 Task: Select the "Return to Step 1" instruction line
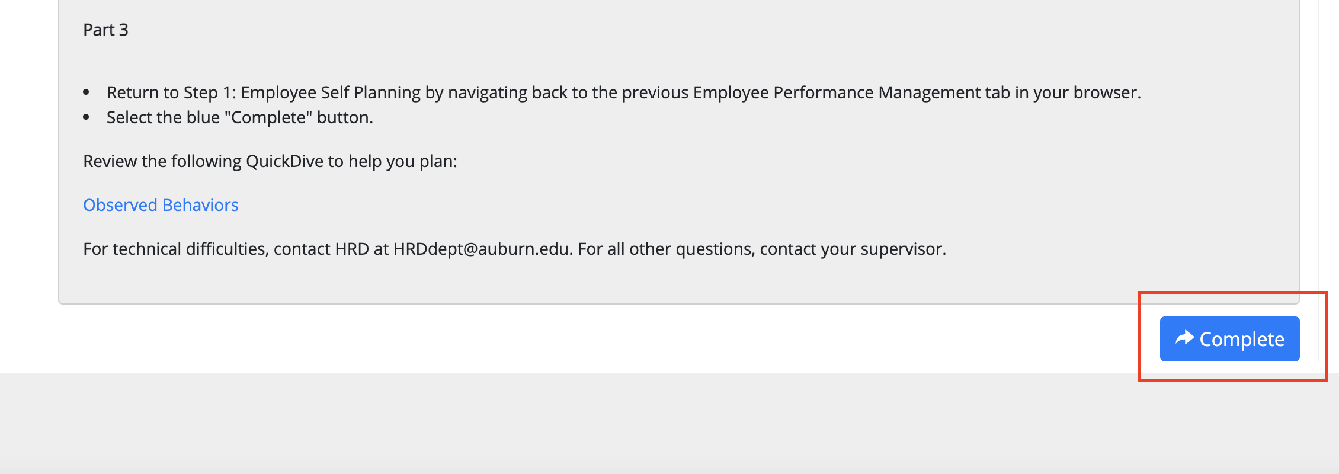[624, 93]
